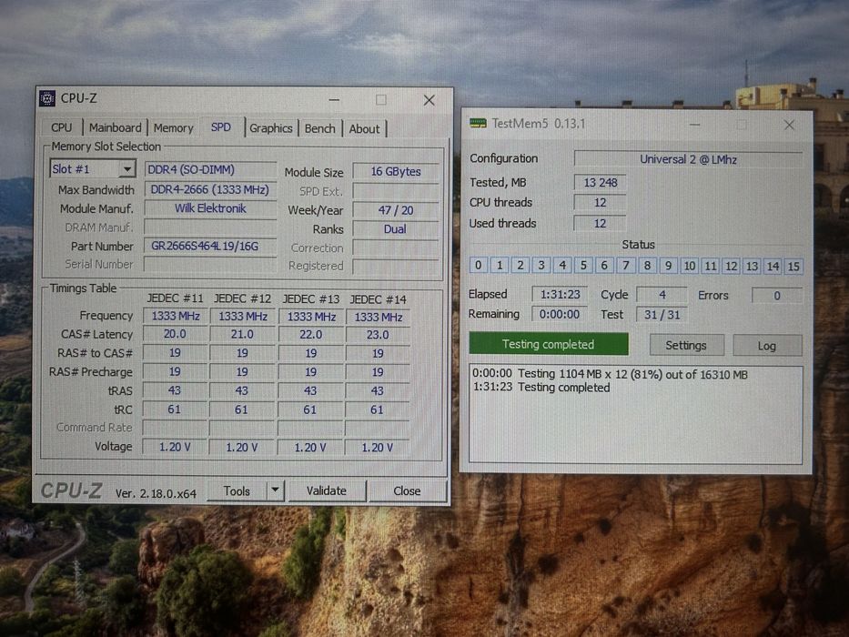The width and height of the screenshot is (849, 637).
Task: Click status box 8 in TestMem5
Action: pos(647,266)
